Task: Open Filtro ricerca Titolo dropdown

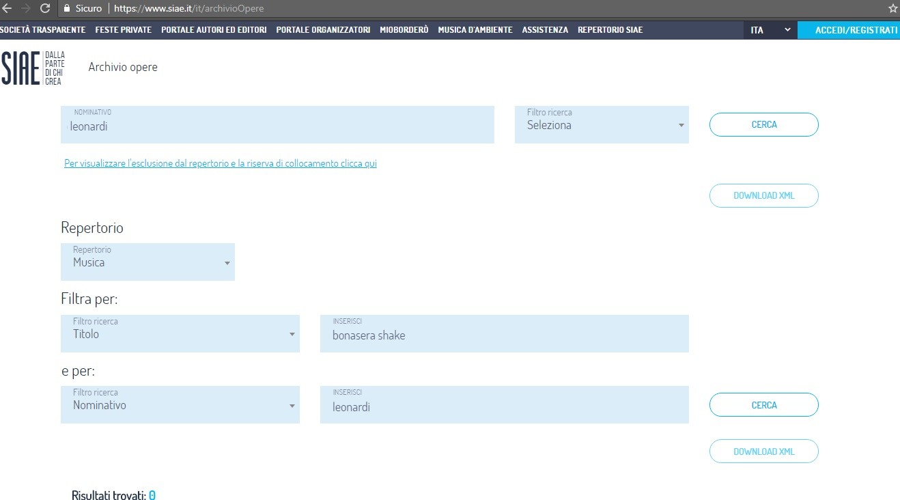Action: [x=180, y=333]
